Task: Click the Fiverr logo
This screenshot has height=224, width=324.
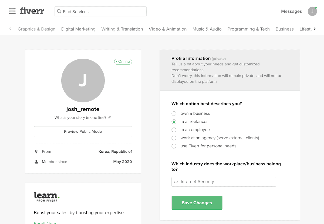Action: (x=32, y=11)
